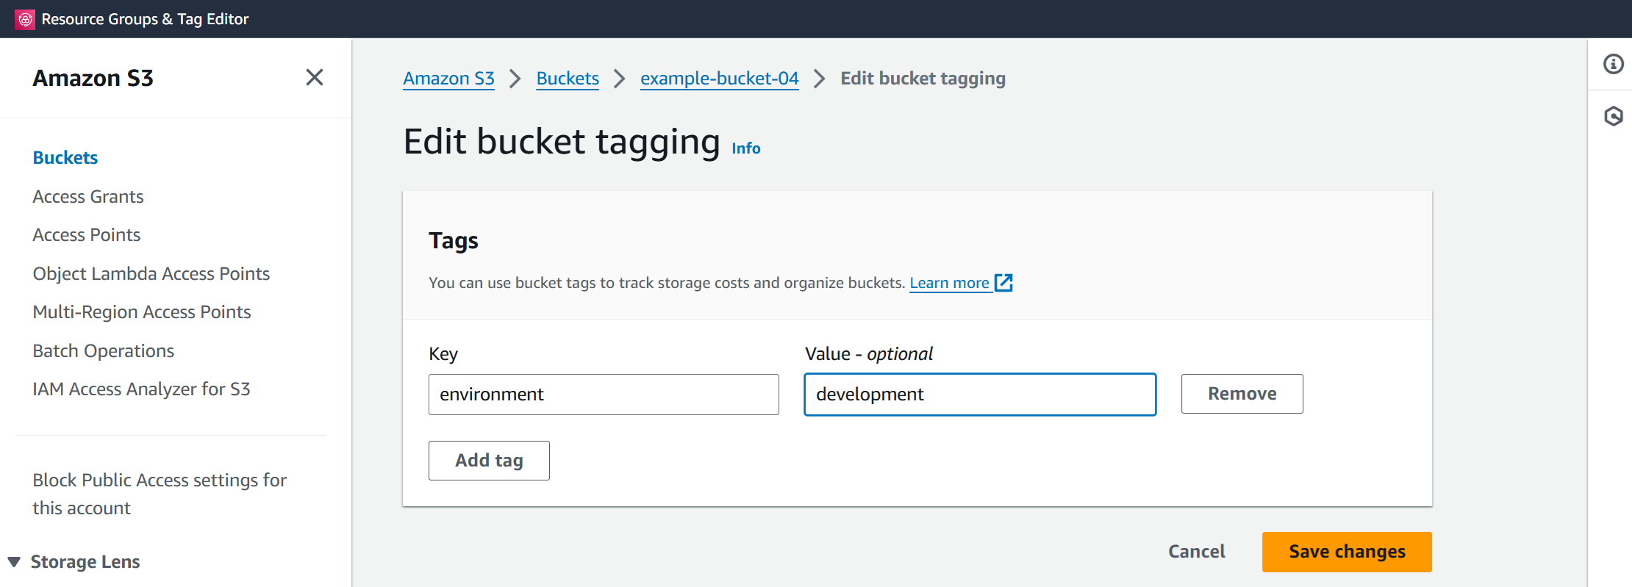Viewport: 1632px width, 587px height.
Task: Close the Amazon S3 side navigation
Action: click(x=315, y=77)
